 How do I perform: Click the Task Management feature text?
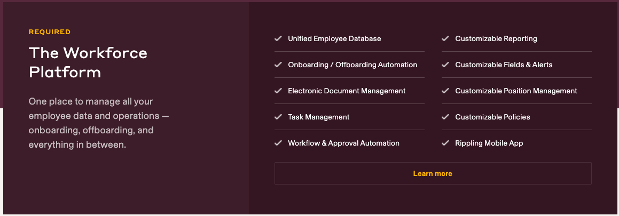coord(318,117)
